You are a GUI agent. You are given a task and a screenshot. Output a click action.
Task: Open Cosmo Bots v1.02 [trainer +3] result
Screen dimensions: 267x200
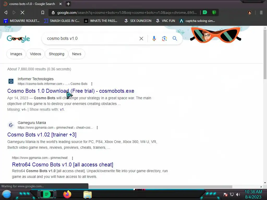(x=42, y=135)
